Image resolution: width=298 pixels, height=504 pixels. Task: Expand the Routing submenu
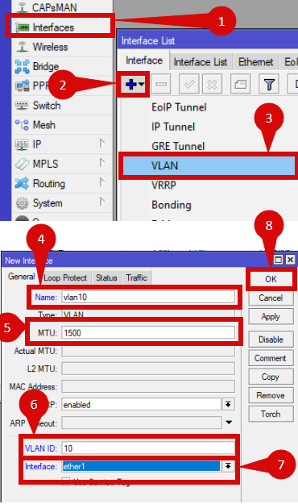(x=63, y=184)
